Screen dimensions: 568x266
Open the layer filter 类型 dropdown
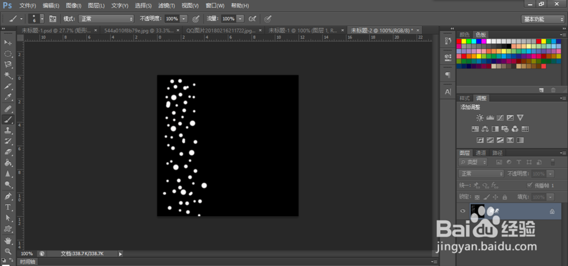click(x=473, y=162)
